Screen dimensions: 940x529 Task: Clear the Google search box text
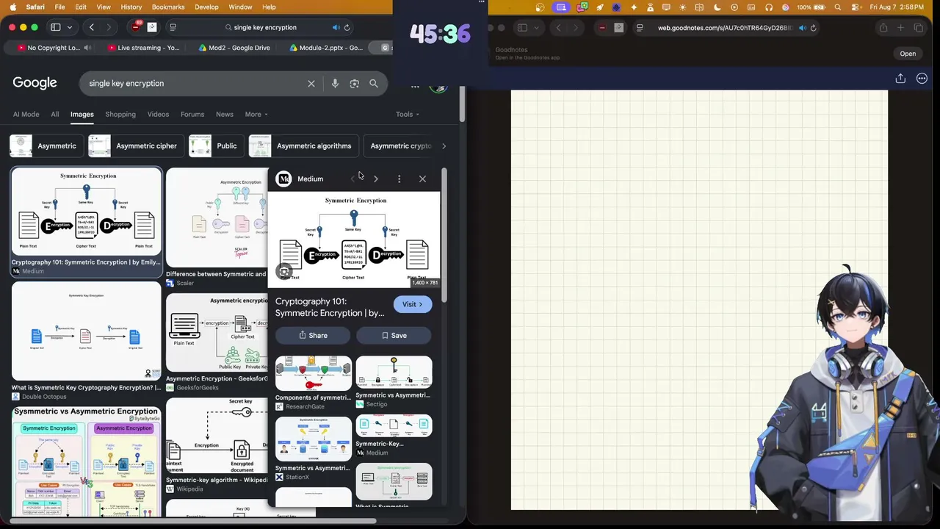(x=311, y=84)
